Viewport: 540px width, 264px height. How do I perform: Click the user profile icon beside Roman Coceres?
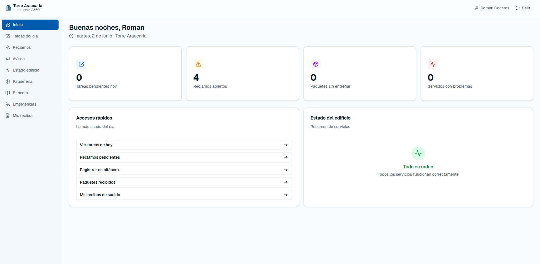(x=477, y=8)
